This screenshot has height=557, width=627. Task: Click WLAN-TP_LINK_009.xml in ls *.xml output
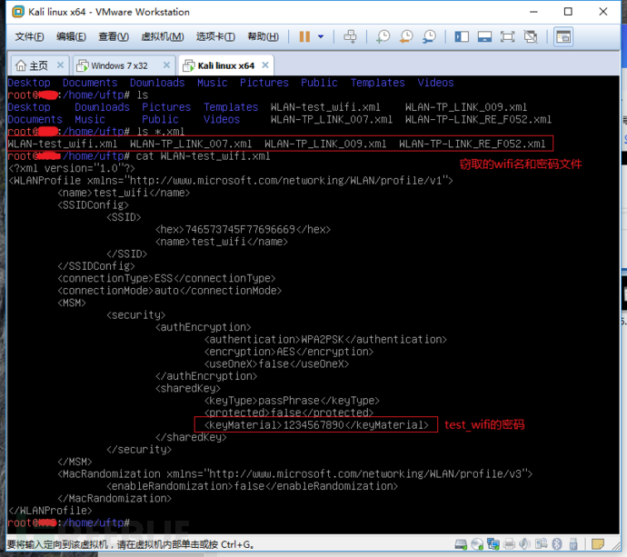point(325,144)
